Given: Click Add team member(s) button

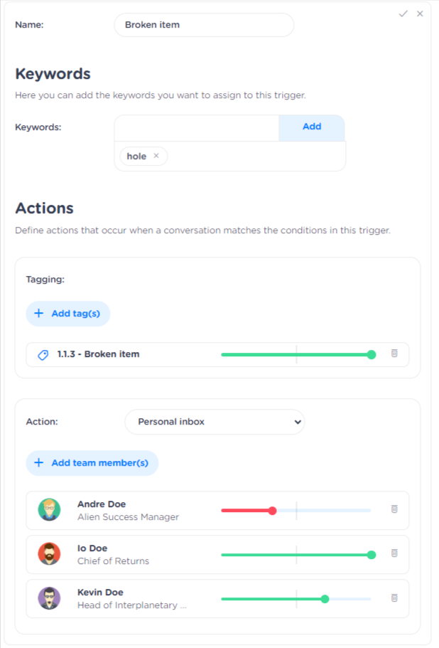Looking at the screenshot, I should tap(92, 463).
